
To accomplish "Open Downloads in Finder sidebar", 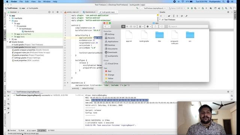I will pyautogui.click(x=111, y=52).
